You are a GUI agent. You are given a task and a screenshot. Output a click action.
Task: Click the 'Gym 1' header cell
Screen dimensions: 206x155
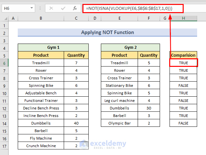[53, 48]
